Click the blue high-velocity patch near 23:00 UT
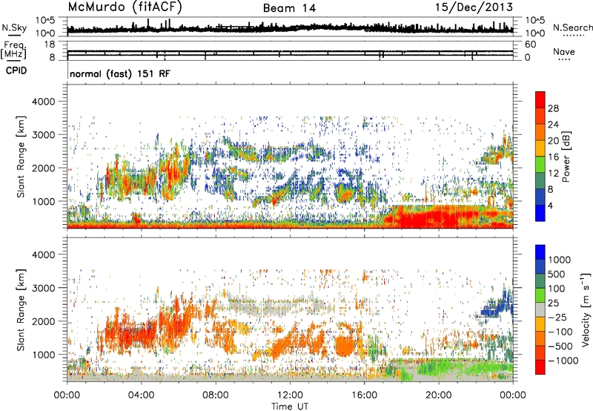The width and height of the screenshot is (593, 411). pos(495,306)
